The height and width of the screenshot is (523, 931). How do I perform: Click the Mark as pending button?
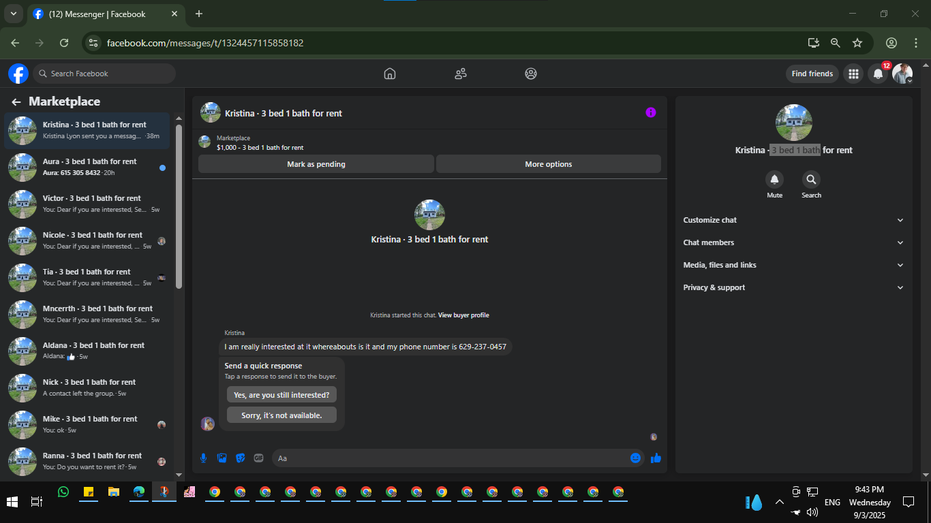coord(316,164)
